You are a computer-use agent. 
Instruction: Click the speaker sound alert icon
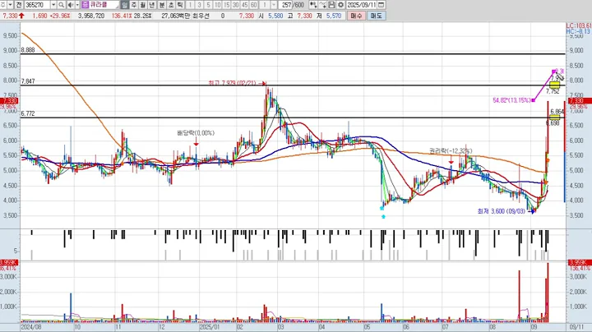pyautogui.click(x=71, y=5)
